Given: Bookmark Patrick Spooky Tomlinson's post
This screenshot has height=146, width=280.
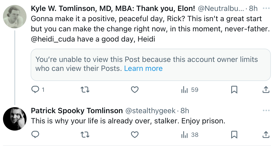Looking at the screenshot, I should point(234,135).
